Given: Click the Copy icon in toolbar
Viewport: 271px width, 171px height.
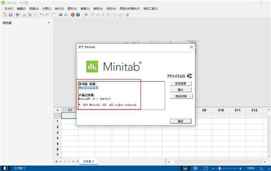Looking at the screenshot, I should pos(30,15).
